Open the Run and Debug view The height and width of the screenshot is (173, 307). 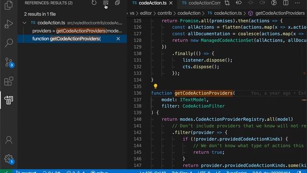[x=9, y=24]
